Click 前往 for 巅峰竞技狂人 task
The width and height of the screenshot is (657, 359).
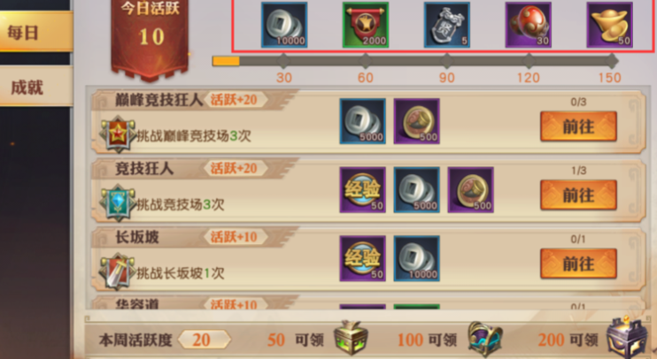click(x=578, y=126)
